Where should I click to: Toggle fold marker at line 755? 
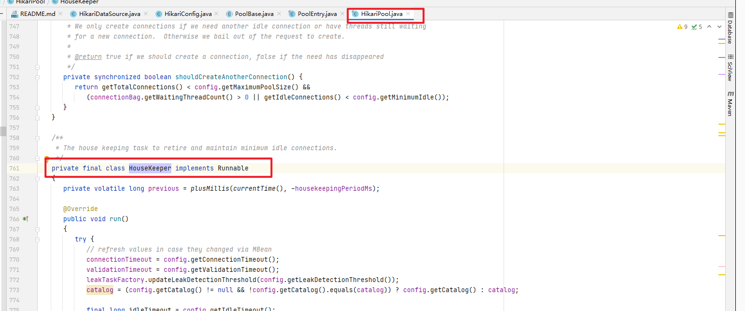click(x=37, y=107)
